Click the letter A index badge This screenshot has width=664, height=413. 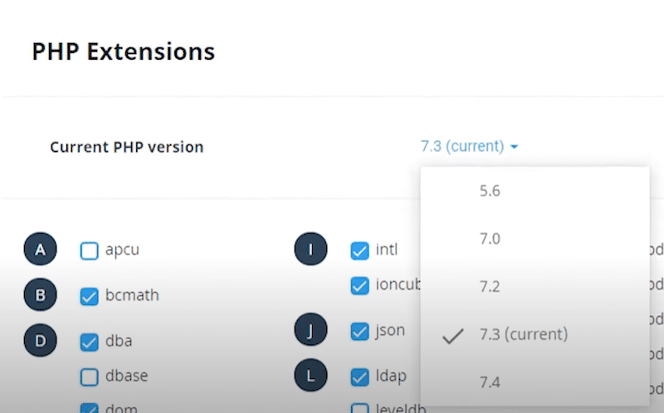tap(40, 250)
